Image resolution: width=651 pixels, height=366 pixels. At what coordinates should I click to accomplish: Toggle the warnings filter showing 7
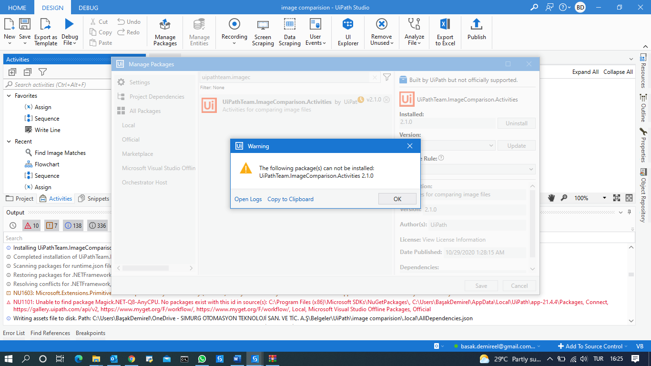(51, 225)
